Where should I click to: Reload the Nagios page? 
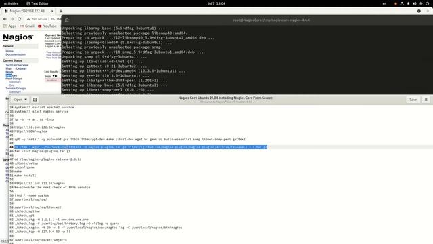tap(20, 19)
